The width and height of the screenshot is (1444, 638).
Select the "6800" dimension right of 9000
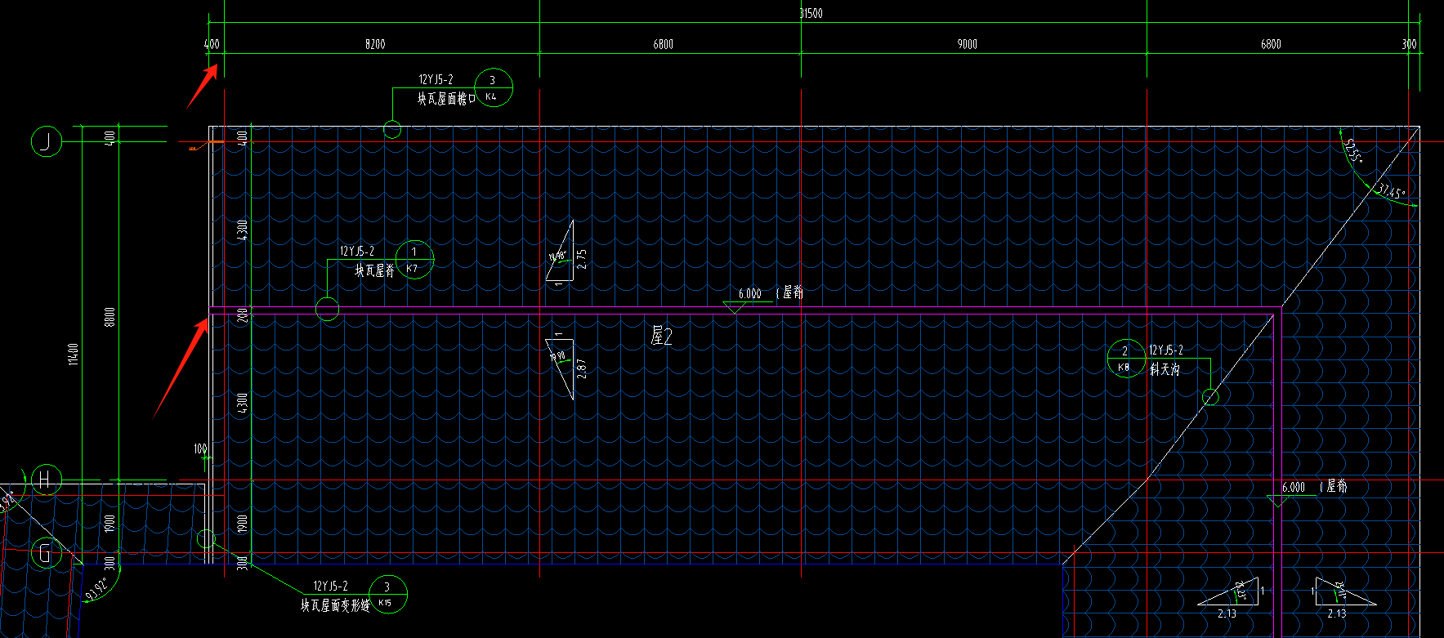pos(1271,44)
